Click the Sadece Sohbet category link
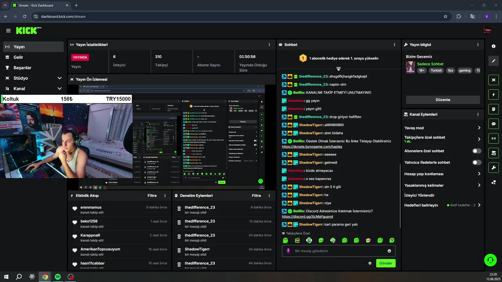 [430, 64]
